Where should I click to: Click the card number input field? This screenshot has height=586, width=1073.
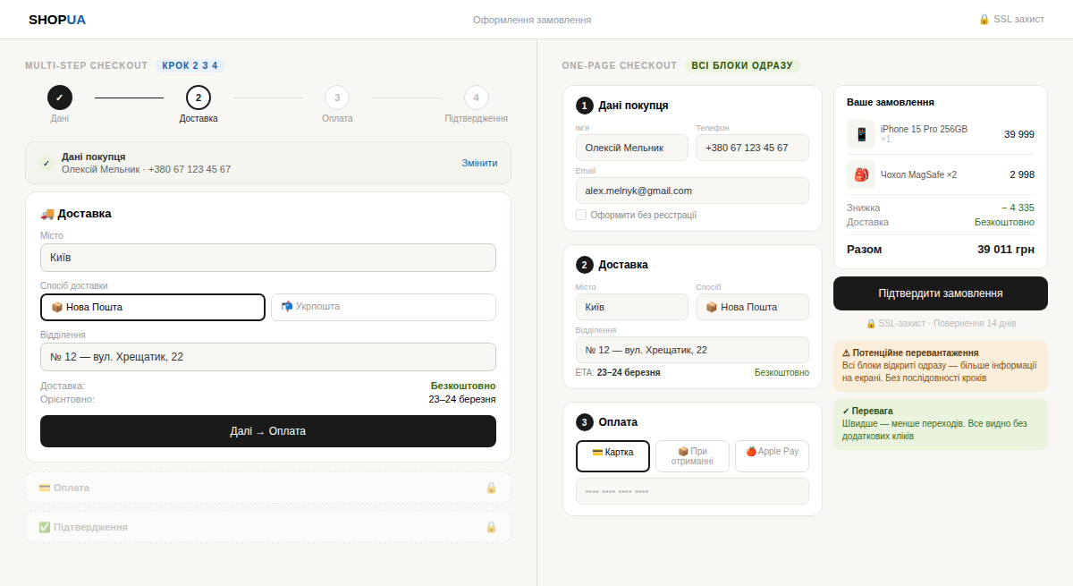pyautogui.click(x=692, y=490)
